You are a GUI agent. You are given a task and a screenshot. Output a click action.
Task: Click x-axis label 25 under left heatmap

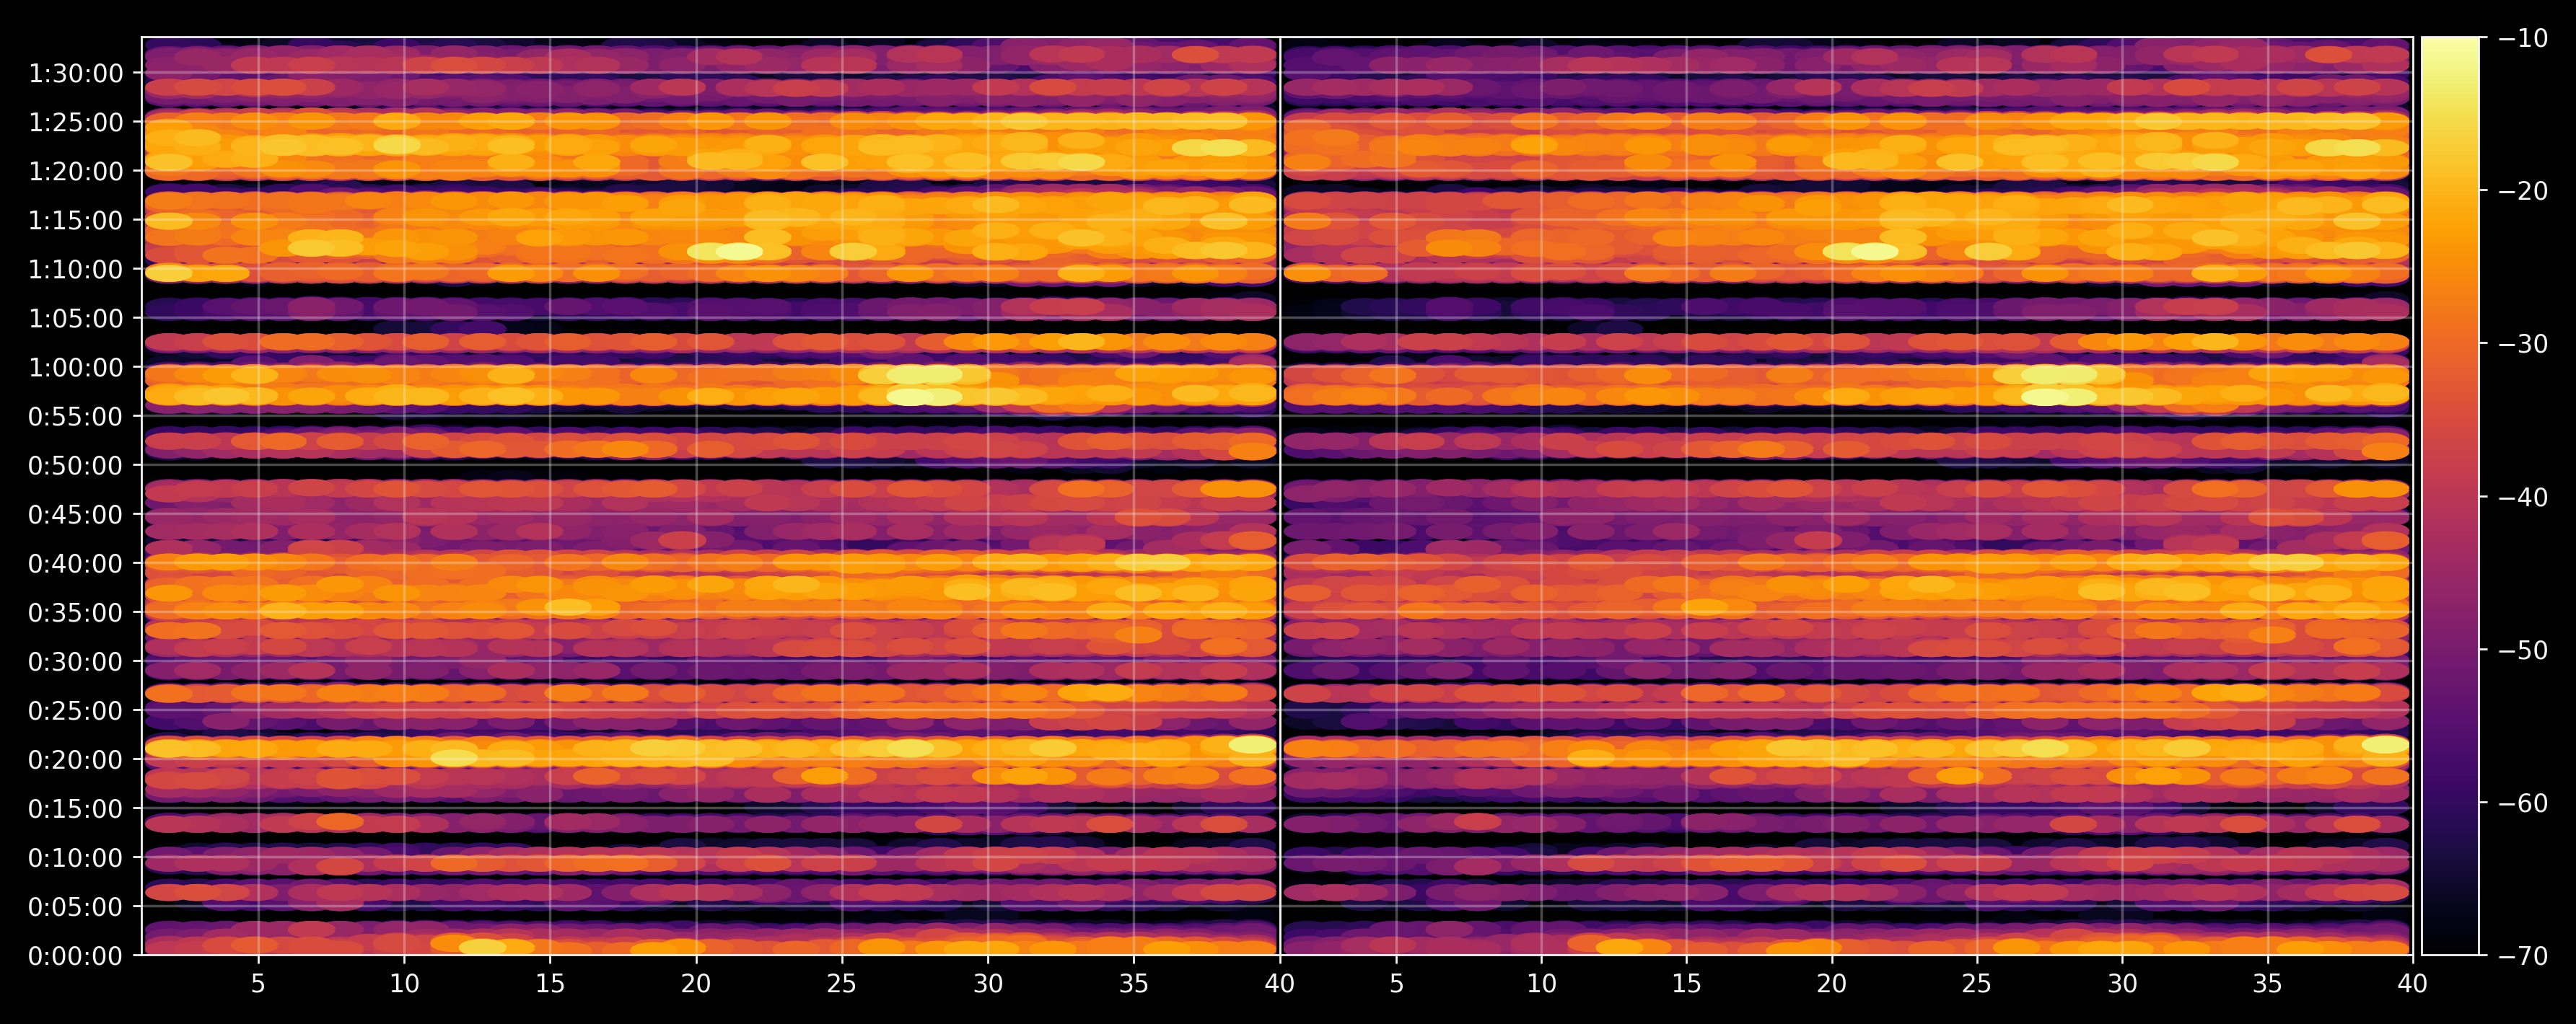pyautogui.click(x=842, y=984)
